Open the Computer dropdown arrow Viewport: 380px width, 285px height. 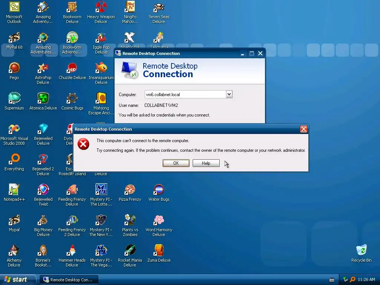(229, 94)
